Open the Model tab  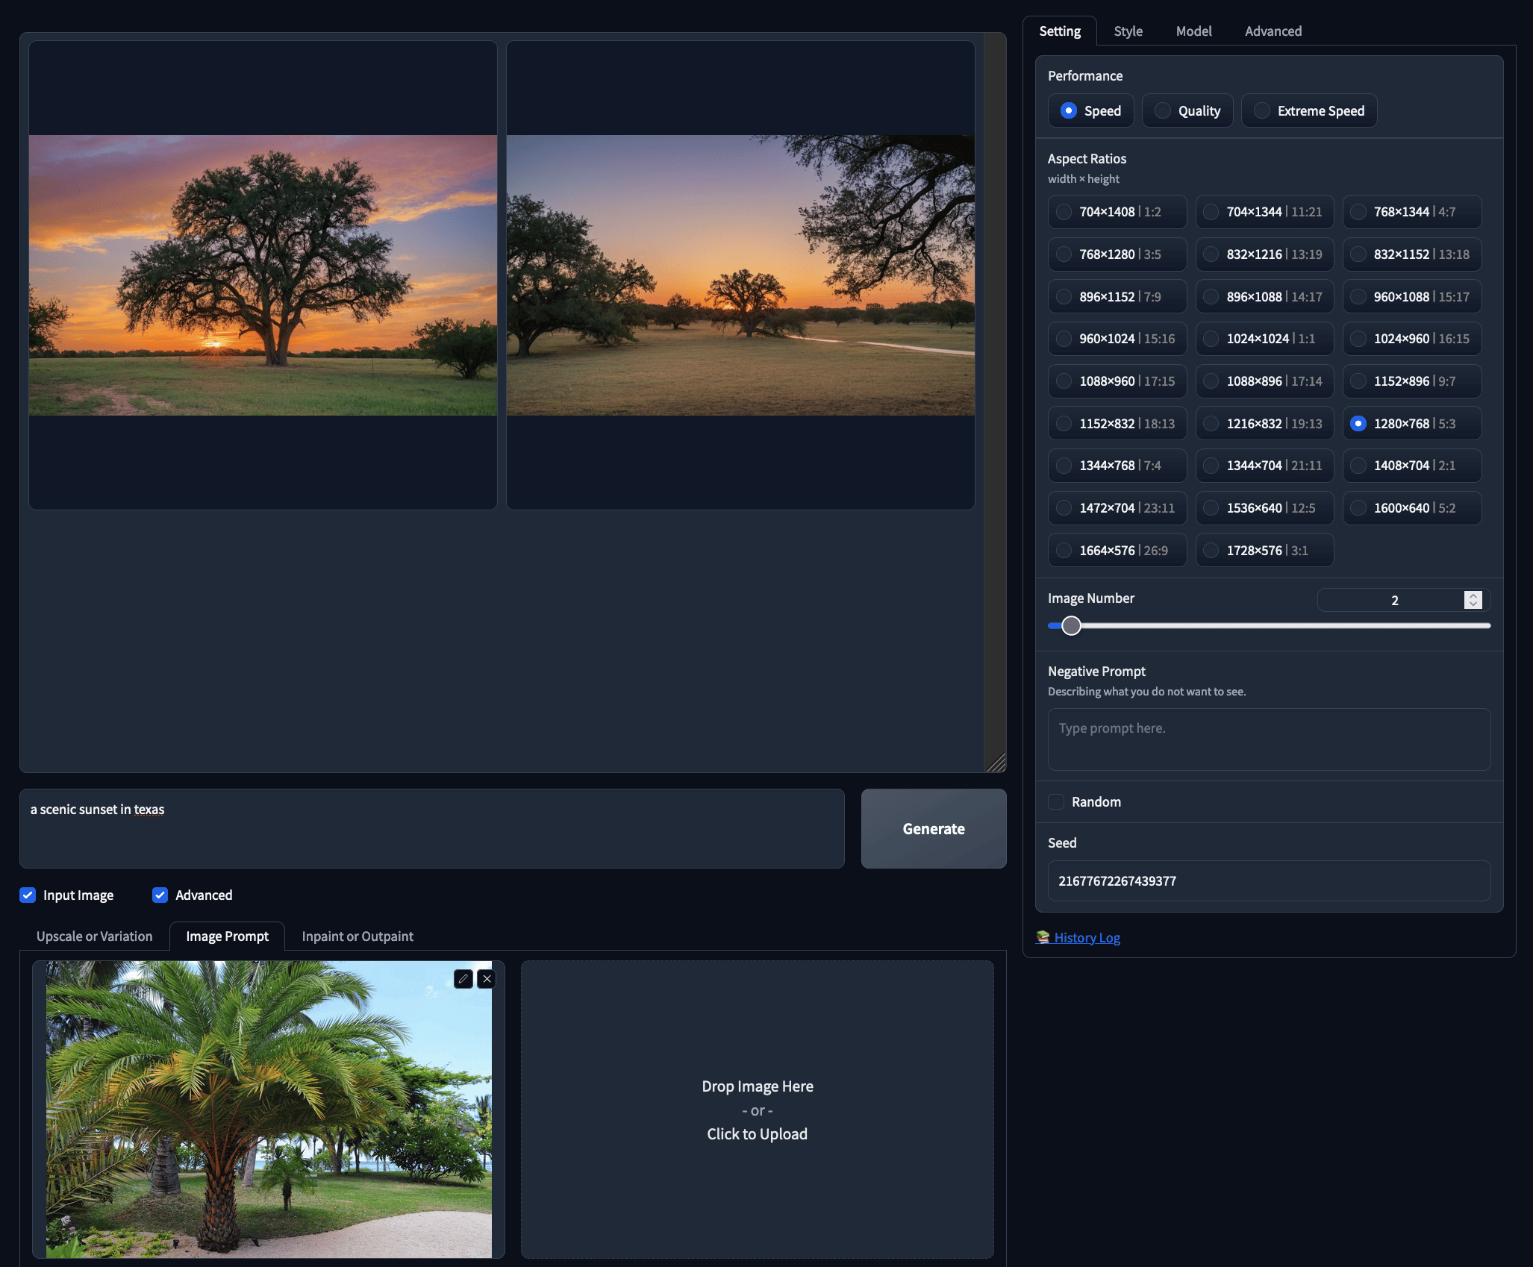(1193, 31)
